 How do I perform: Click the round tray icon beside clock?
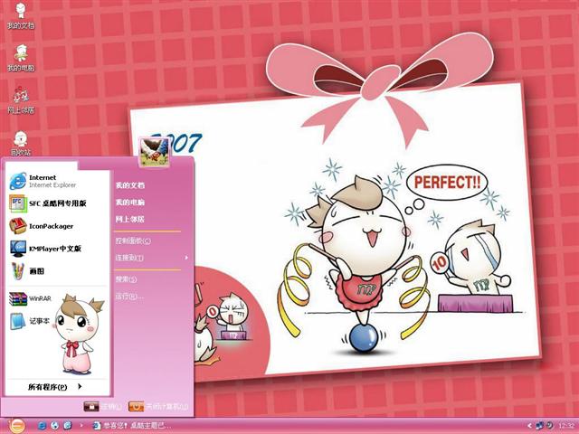tap(549, 426)
